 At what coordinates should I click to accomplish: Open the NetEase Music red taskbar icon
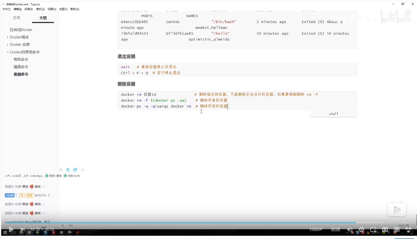[x=54, y=233]
